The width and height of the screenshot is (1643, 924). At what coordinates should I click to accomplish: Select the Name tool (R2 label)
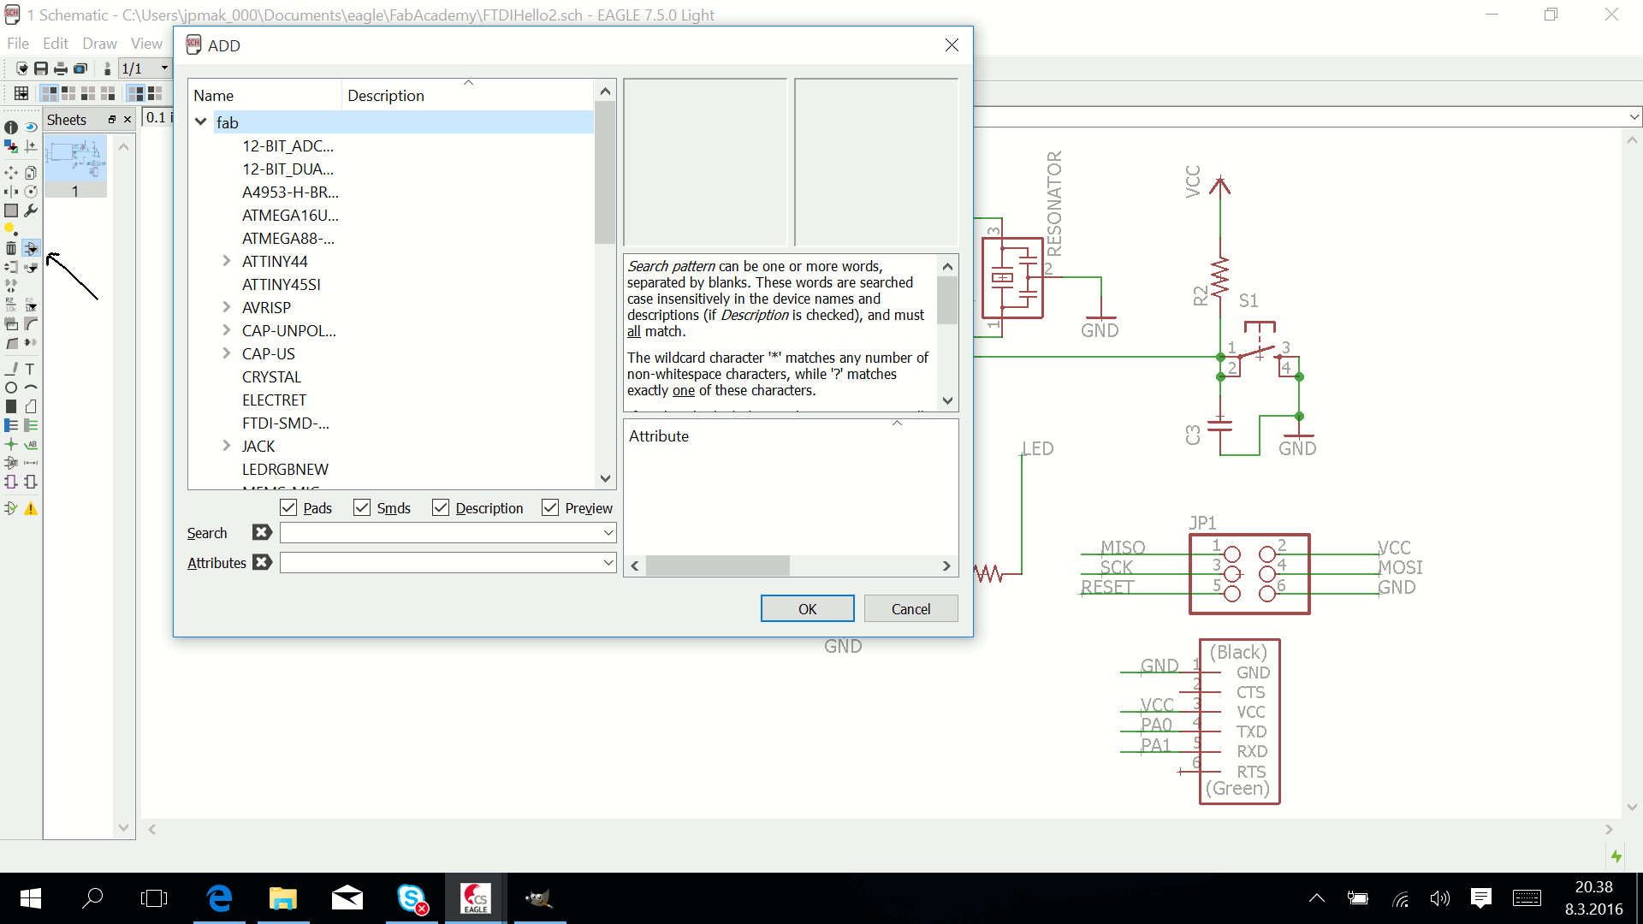click(x=11, y=305)
